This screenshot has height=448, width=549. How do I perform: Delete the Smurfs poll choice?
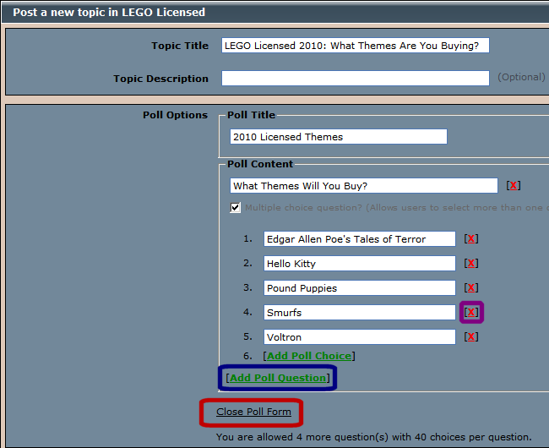point(471,312)
